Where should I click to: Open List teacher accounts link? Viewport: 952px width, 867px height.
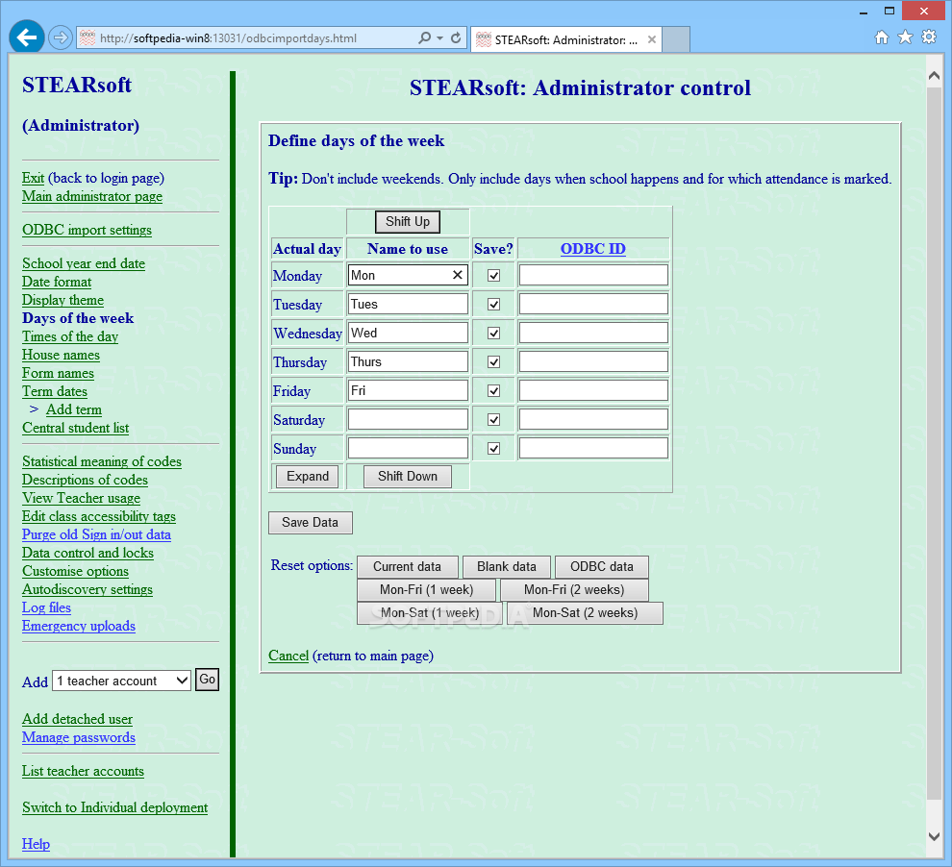coord(83,771)
